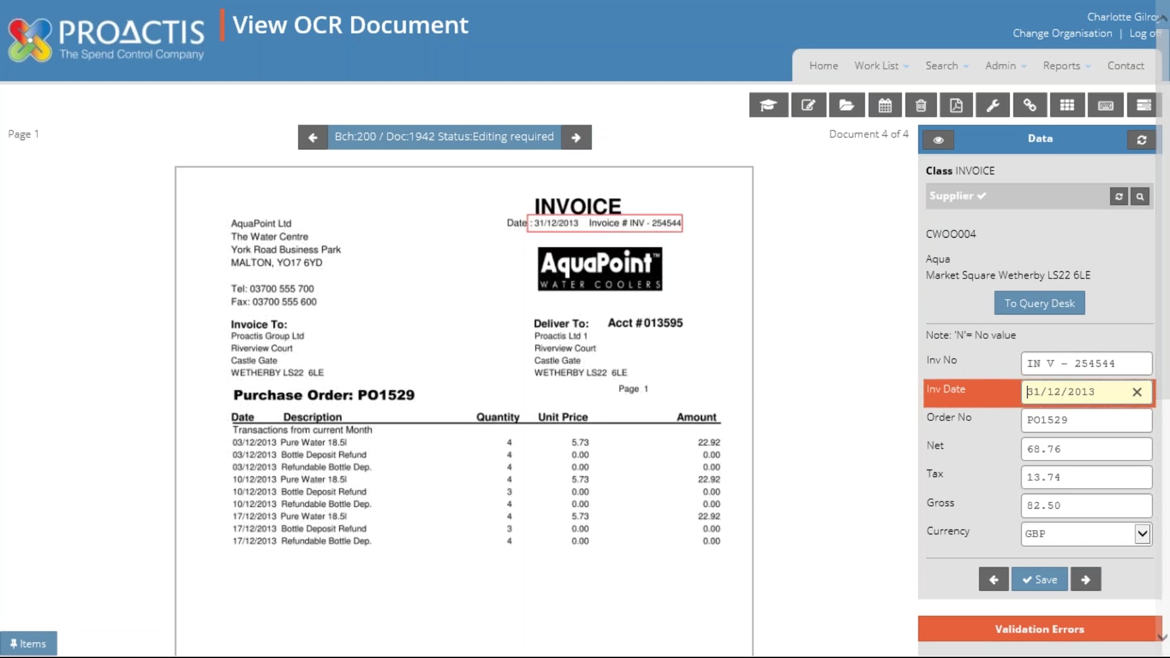Open the PDF export icon
1170x658 pixels.
pyautogui.click(x=957, y=105)
